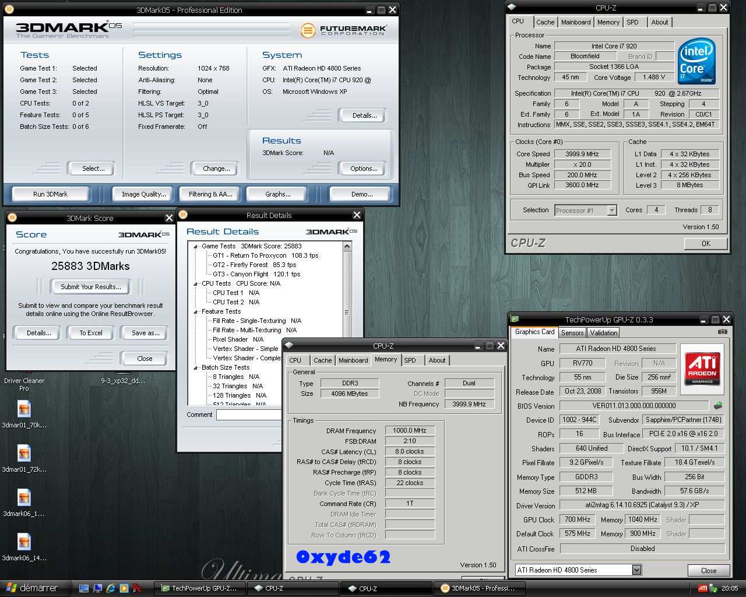Click the 3DMark Score window title icon
The width and height of the screenshot is (746, 597).
pos(12,217)
